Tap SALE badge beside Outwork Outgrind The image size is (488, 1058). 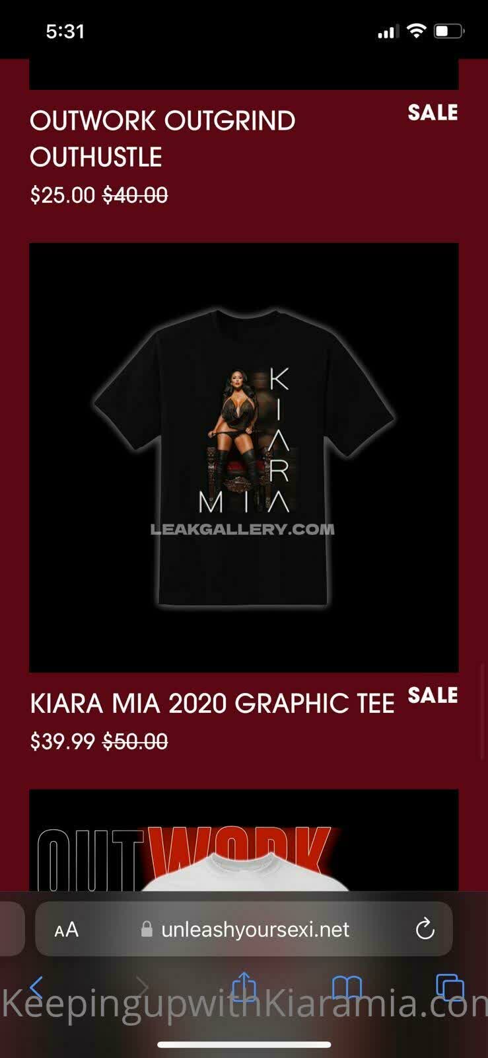click(433, 112)
